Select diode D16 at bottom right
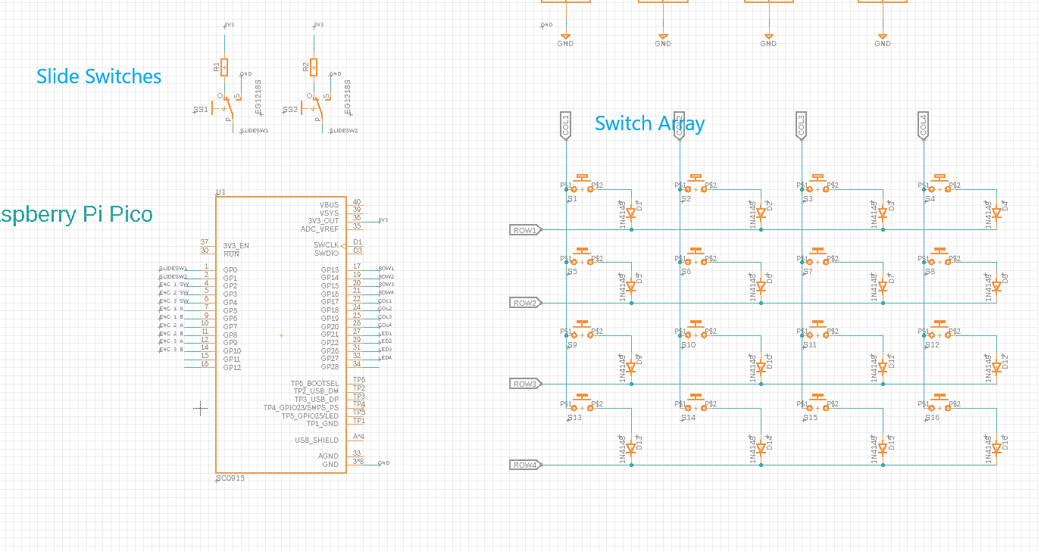The image size is (1038, 551). pos(996,447)
